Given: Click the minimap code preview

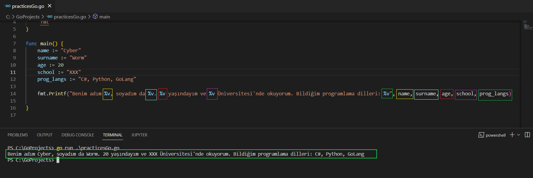Looking at the screenshot, I should click(527, 25).
